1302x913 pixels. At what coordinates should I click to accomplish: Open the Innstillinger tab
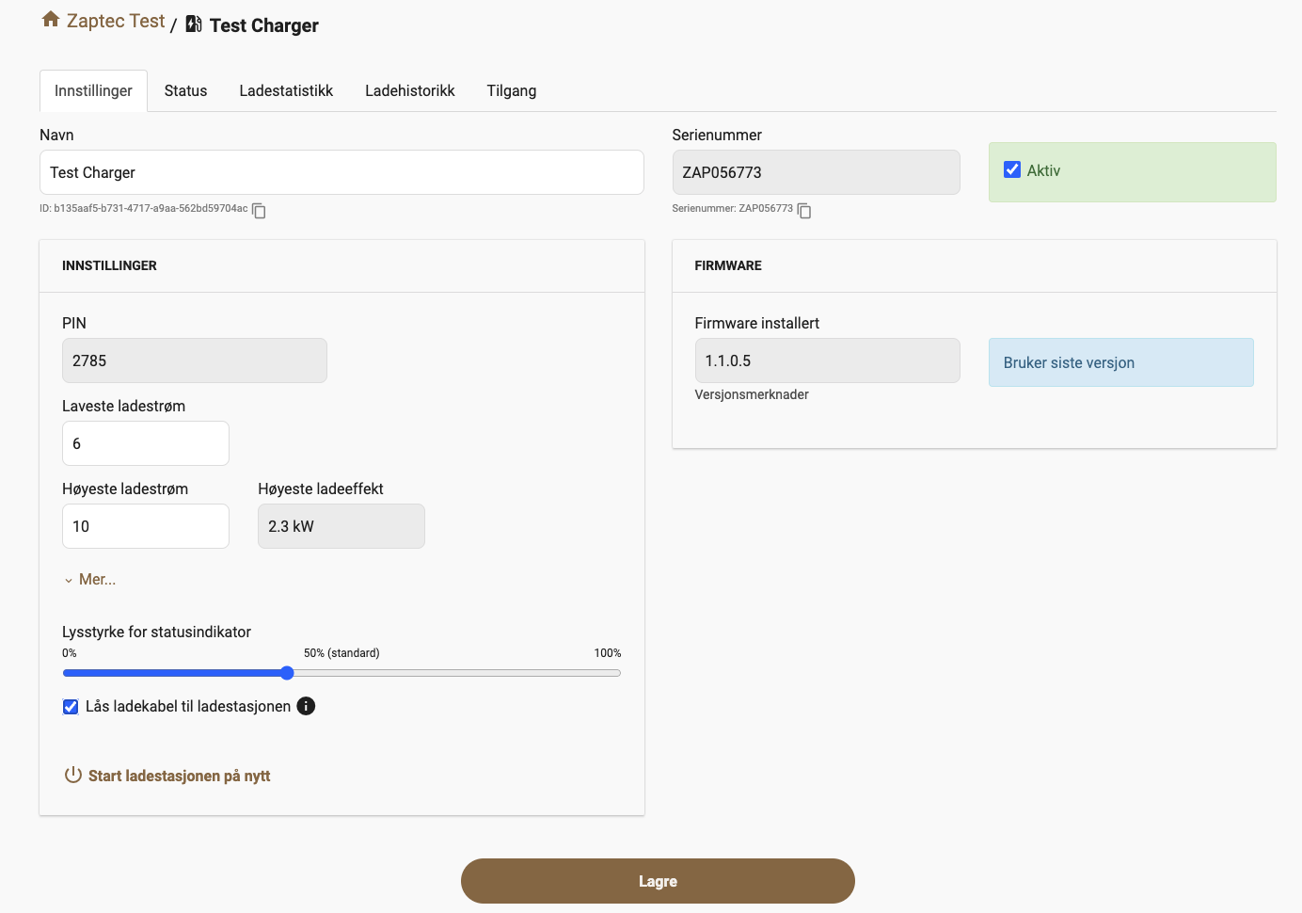click(93, 91)
